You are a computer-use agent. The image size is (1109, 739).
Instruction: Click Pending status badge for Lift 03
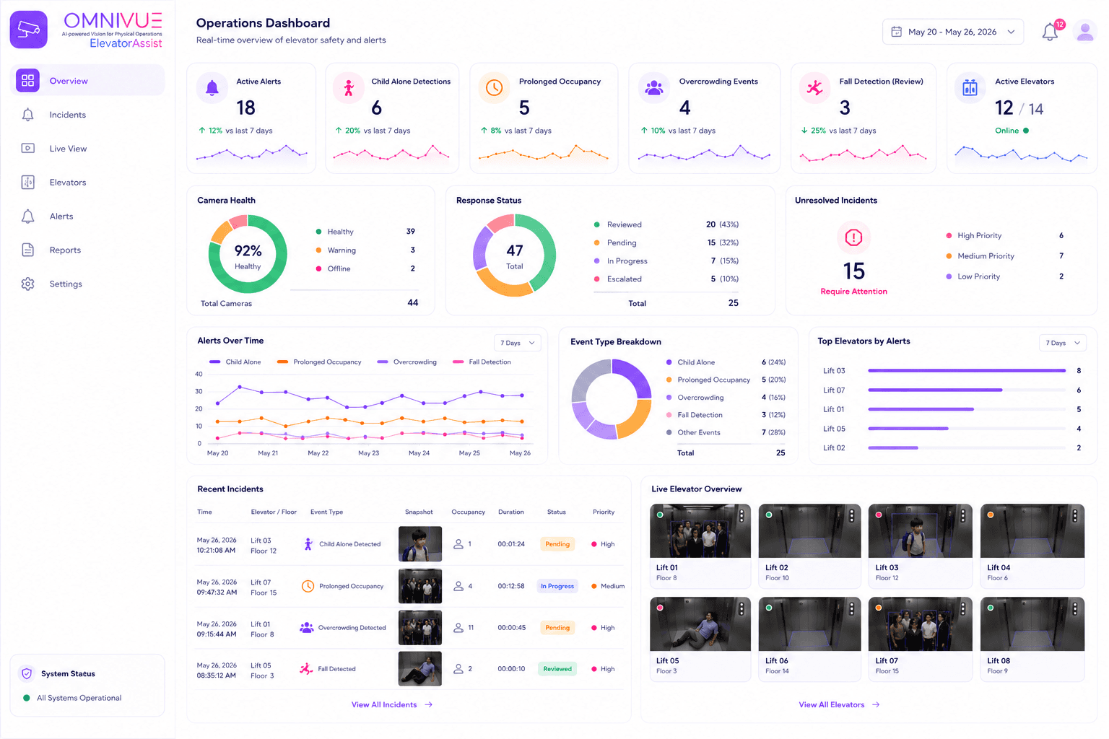pos(557,544)
